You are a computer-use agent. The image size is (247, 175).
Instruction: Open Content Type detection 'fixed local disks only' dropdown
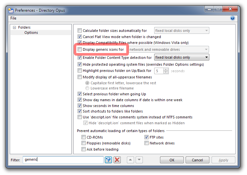182,57
